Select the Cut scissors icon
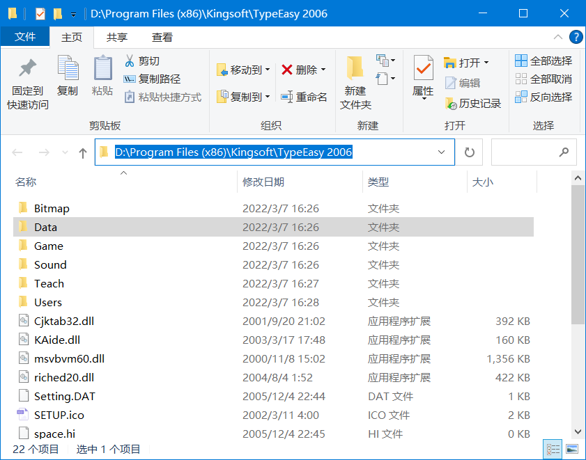Viewport: 586px width, 460px height. 129,61
